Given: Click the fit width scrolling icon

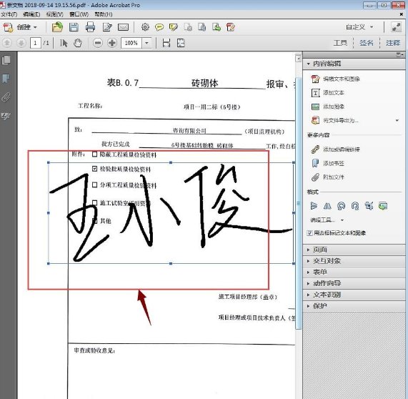Looking at the screenshot, I should [x=166, y=43].
